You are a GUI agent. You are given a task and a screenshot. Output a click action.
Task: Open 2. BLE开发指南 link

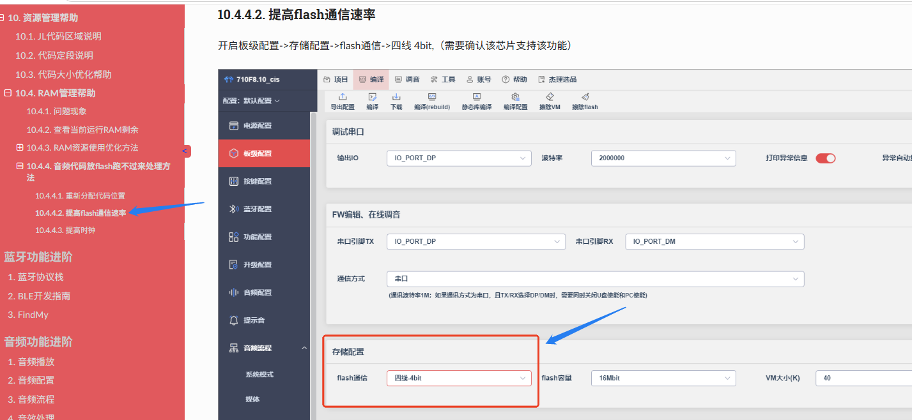point(39,296)
